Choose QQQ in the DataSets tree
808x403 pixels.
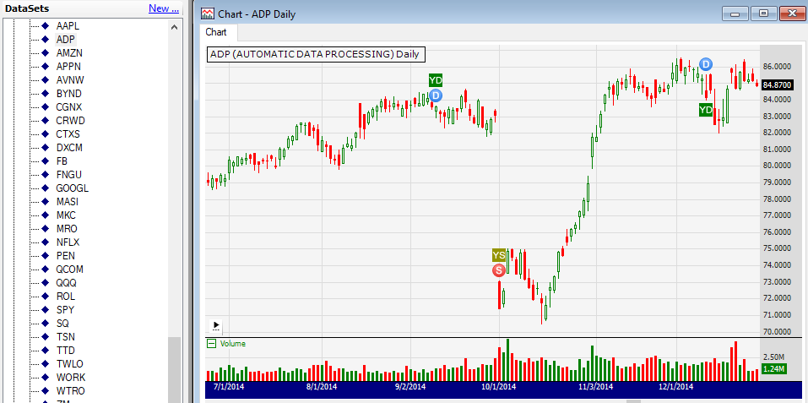click(67, 283)
